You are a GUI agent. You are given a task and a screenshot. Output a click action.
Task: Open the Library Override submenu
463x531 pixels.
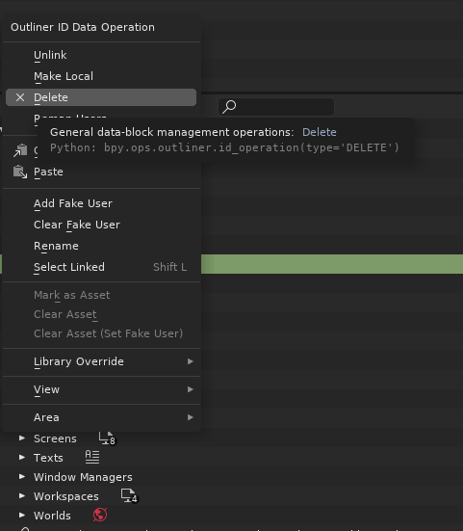(x=101, y=361)
